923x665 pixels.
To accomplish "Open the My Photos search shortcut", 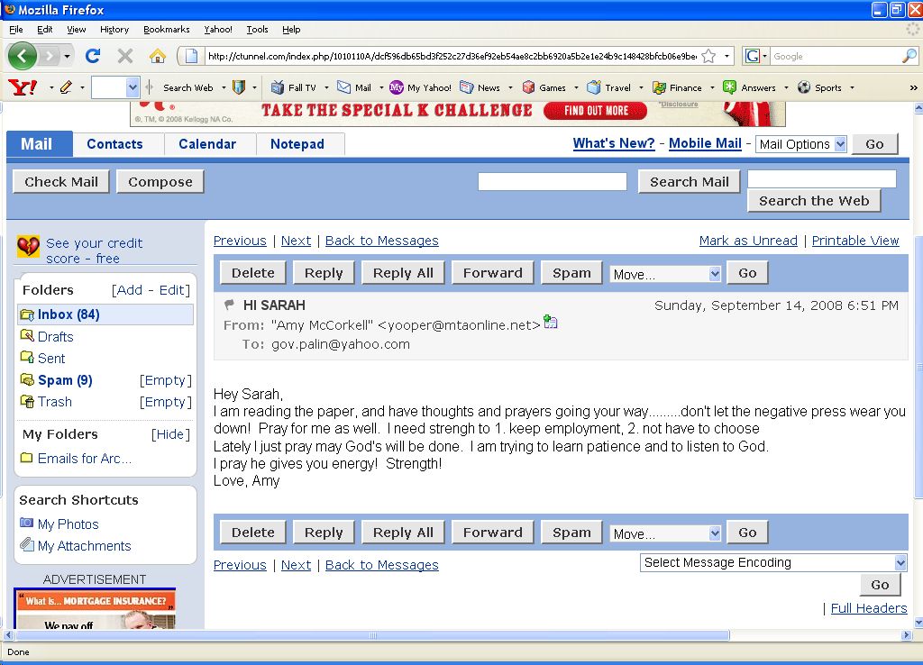I will [68, 524].
